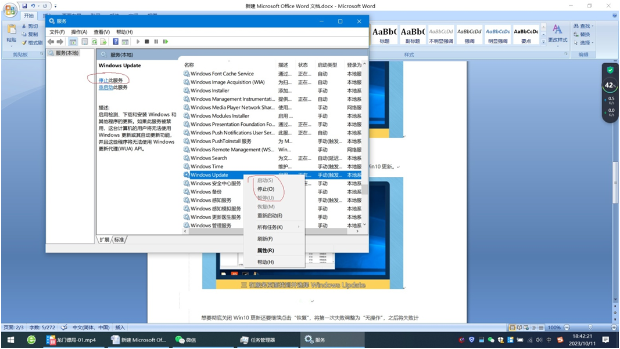
Task: Switch to the 扩展 tab in Services
Action: coord(105,239)
